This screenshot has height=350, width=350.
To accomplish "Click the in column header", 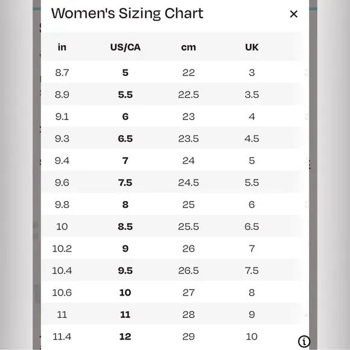I will point(62,47).
